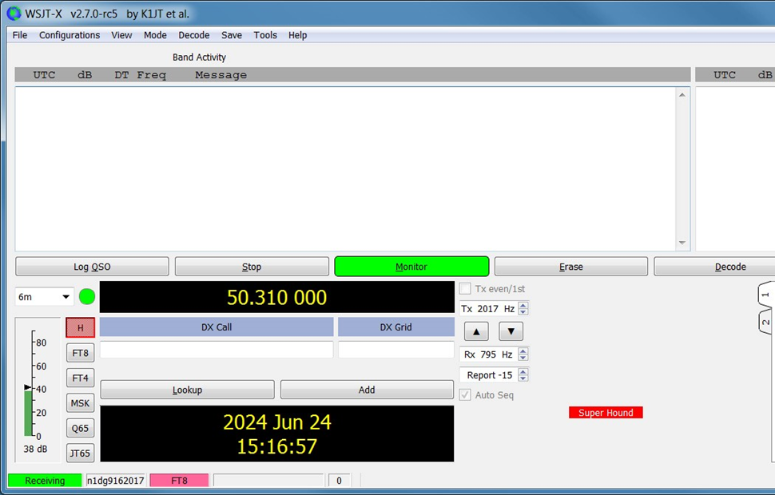Click the Report -15 value field
Screen dimensions: 775x495
488,375
